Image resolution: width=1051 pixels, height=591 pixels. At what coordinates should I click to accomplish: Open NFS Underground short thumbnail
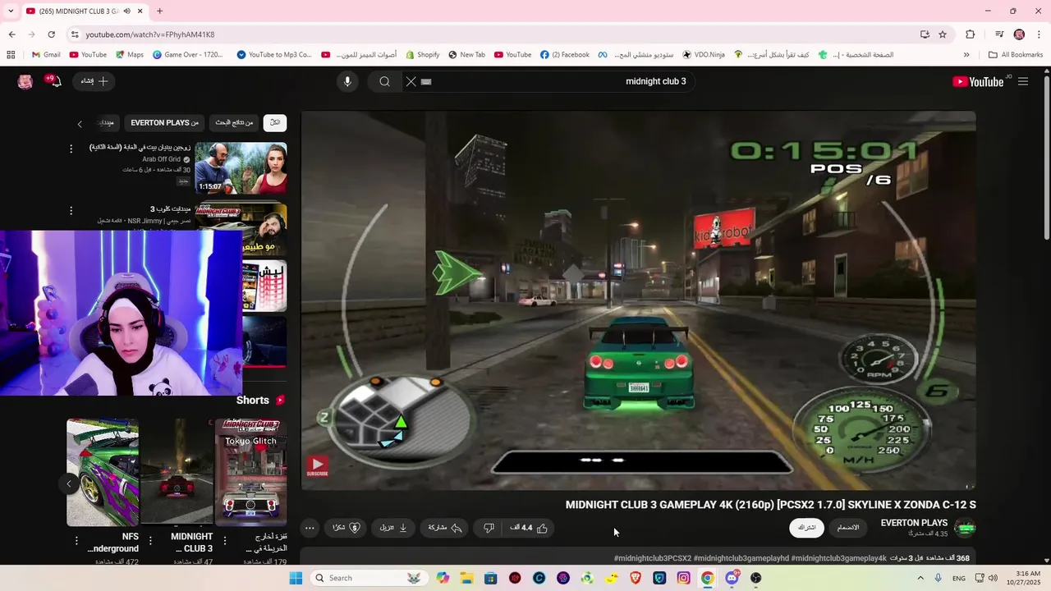pyautogui.click(x=103, y=471)
